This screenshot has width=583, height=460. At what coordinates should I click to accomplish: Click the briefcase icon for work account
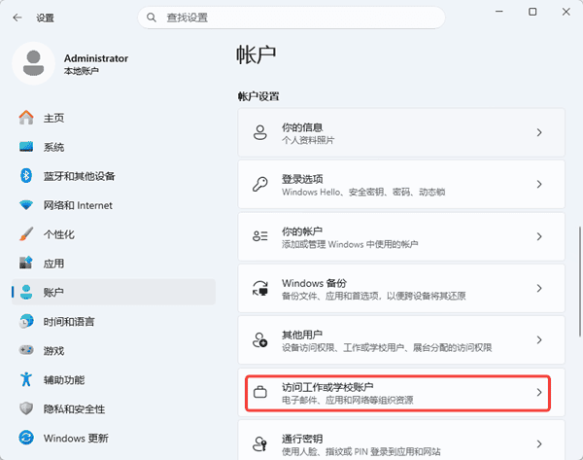coord(259,392)
